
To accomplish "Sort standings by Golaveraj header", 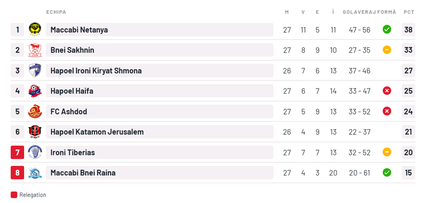I will coord(359,12).
